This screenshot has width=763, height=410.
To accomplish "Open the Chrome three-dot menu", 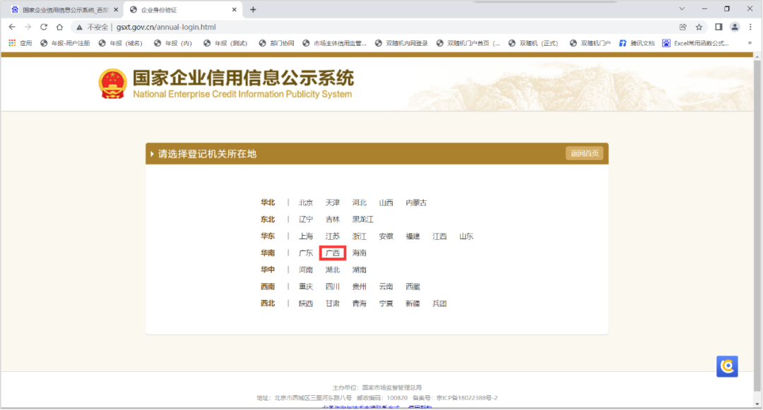I will point(750,28).
